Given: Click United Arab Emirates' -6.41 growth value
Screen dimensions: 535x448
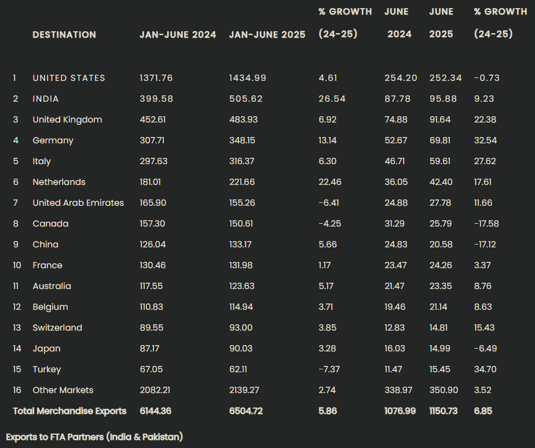Looking at the screenshot, I should [x=329, y=203].
